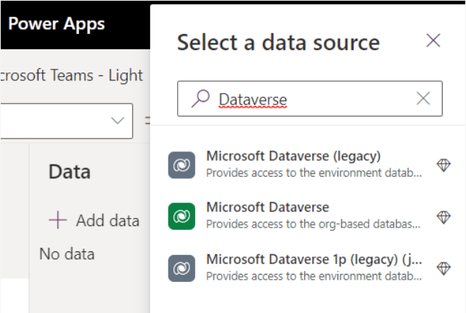Viewport: 466px width, 313px height.
Task: Close the Select a data source panel
Action: tap(433, 41)
